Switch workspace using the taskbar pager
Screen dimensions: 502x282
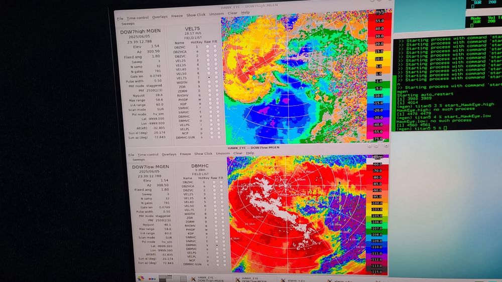point(172,278)
